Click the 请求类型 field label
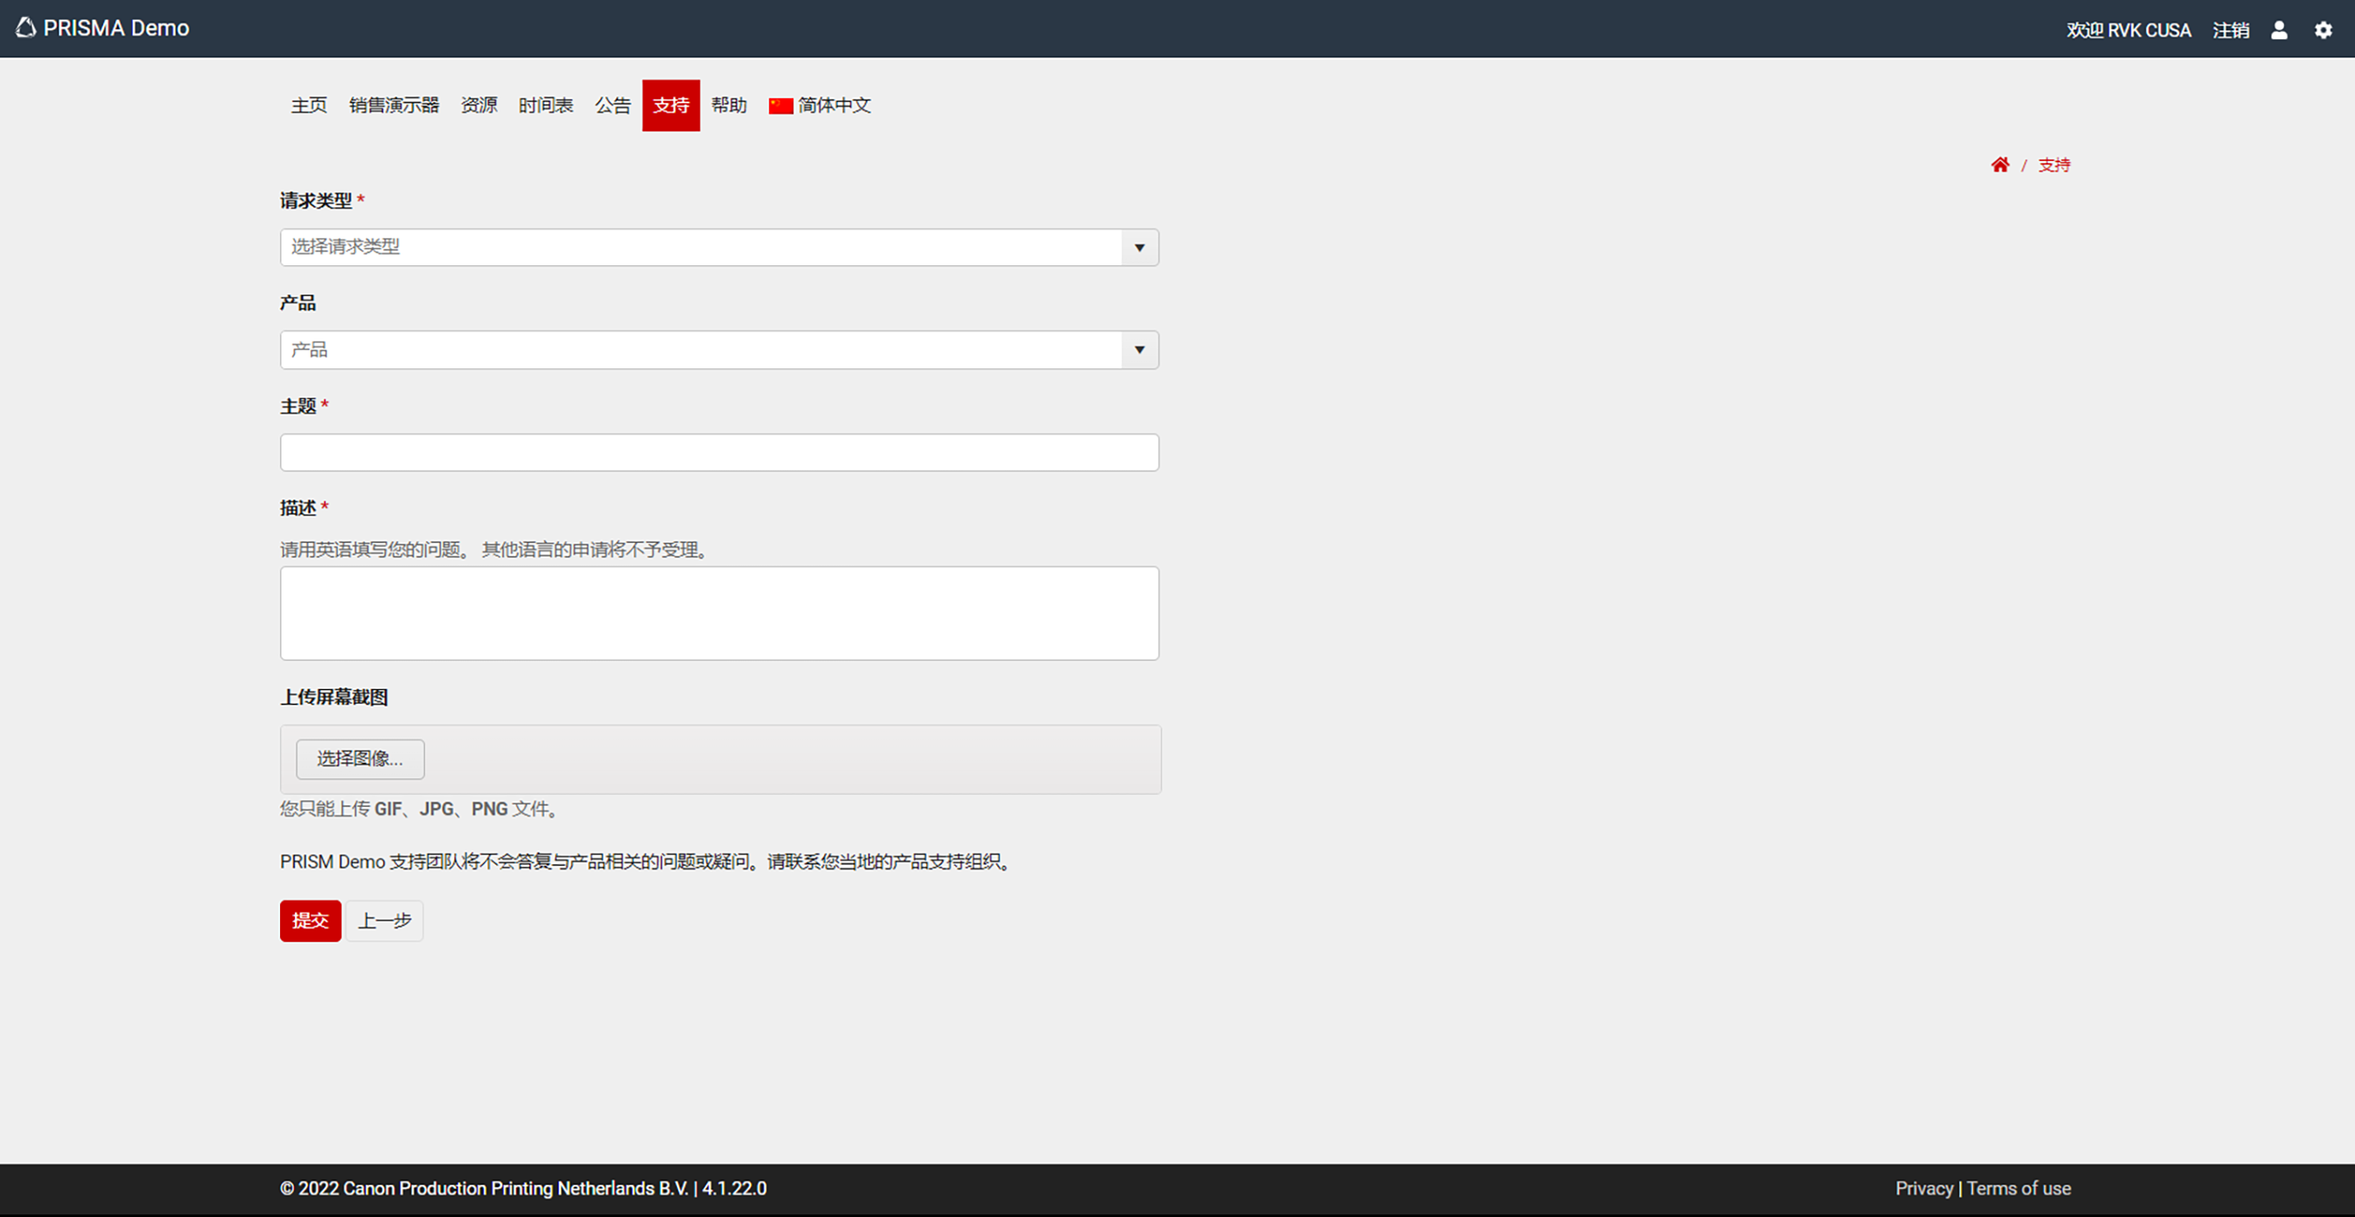Image resolution: width=2355 pixels, height=1217 pixels. click(316, 200)
